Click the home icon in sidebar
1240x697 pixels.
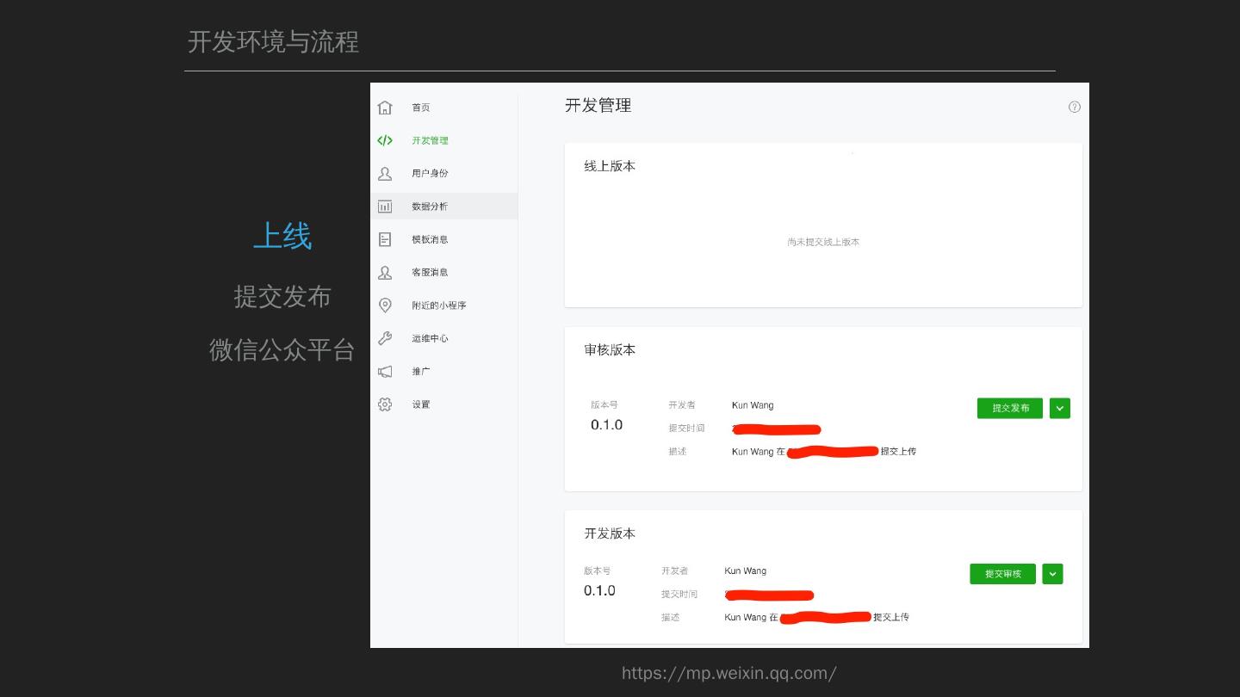[x=385, y=108]
